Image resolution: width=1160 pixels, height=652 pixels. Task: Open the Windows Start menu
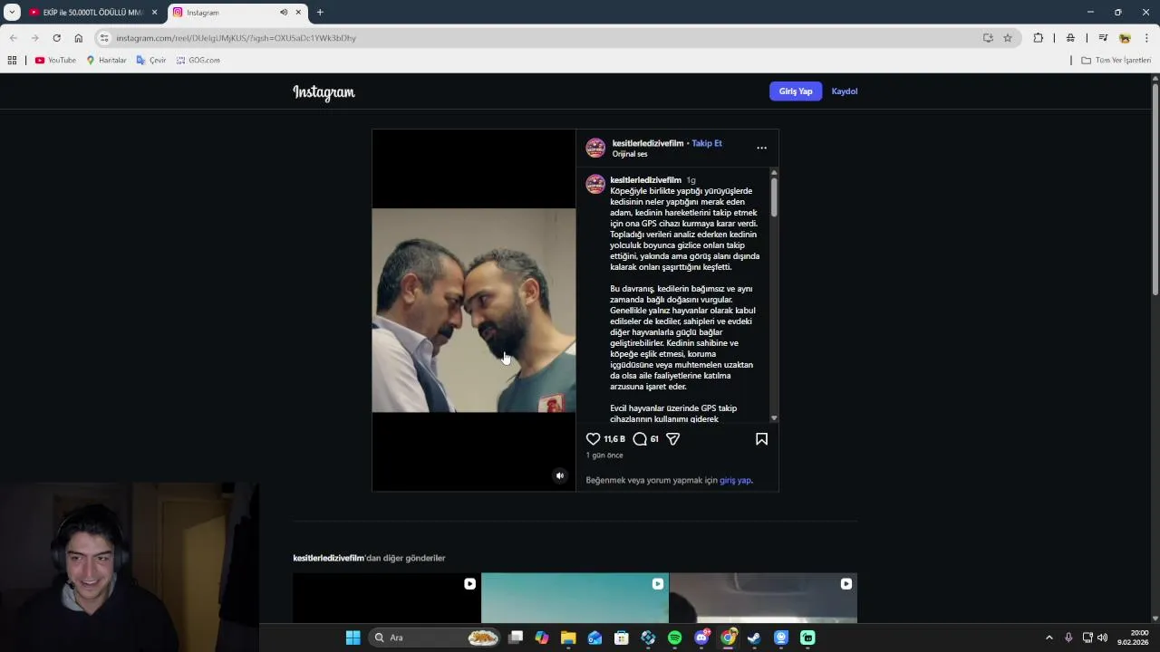(353, 638)
